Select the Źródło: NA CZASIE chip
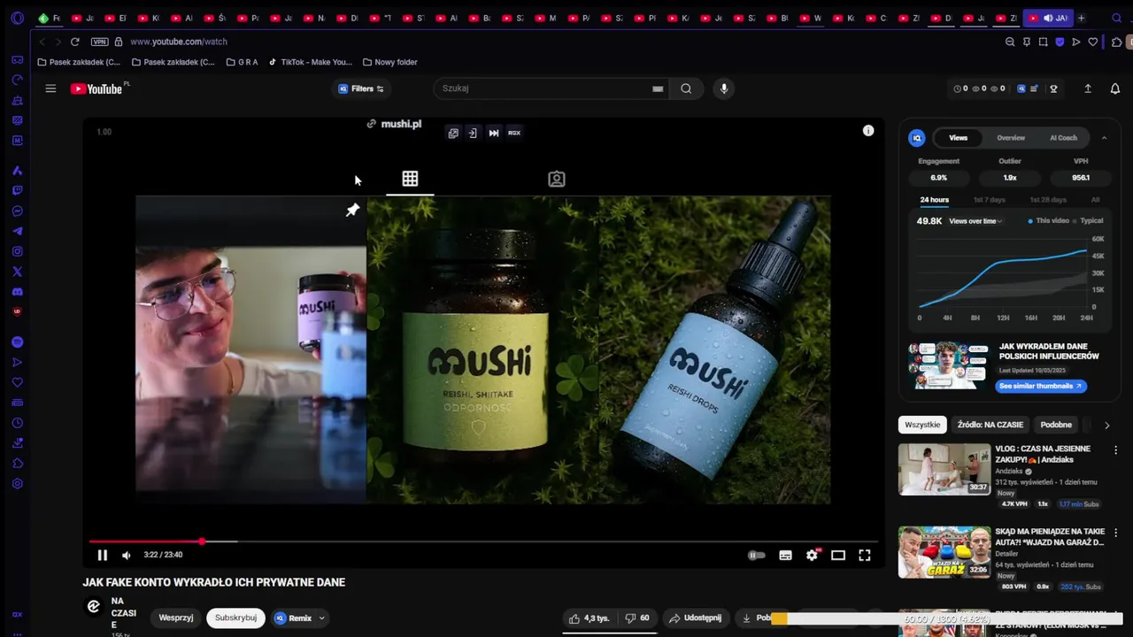Viewport: 1133px width, 637px height. 990,425
